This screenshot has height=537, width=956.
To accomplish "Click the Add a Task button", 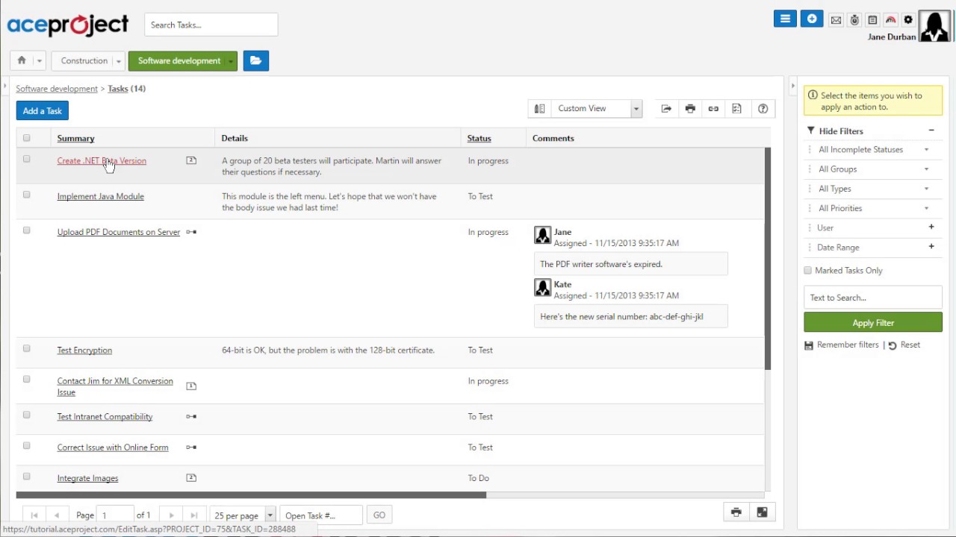I will coord(42,110).
